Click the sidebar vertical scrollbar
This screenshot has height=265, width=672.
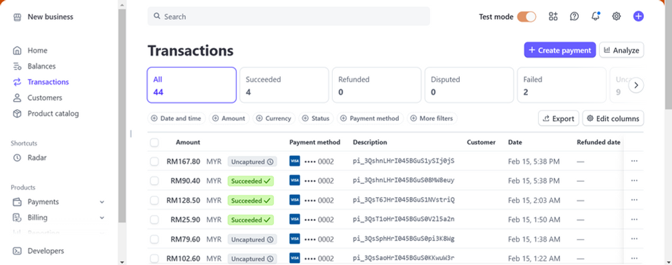point(122,116)
